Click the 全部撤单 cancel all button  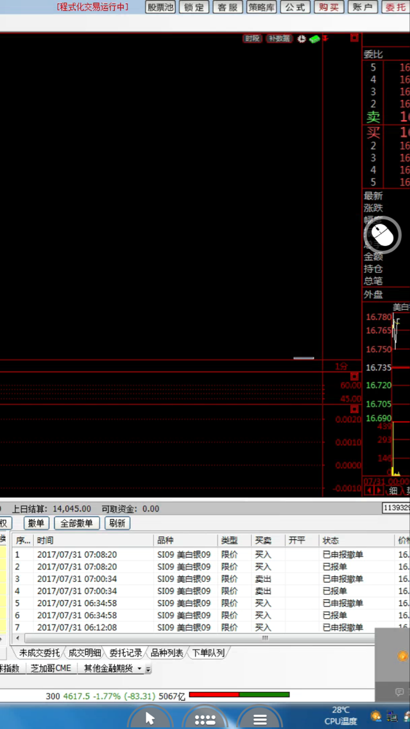click(x=77, y=523)
